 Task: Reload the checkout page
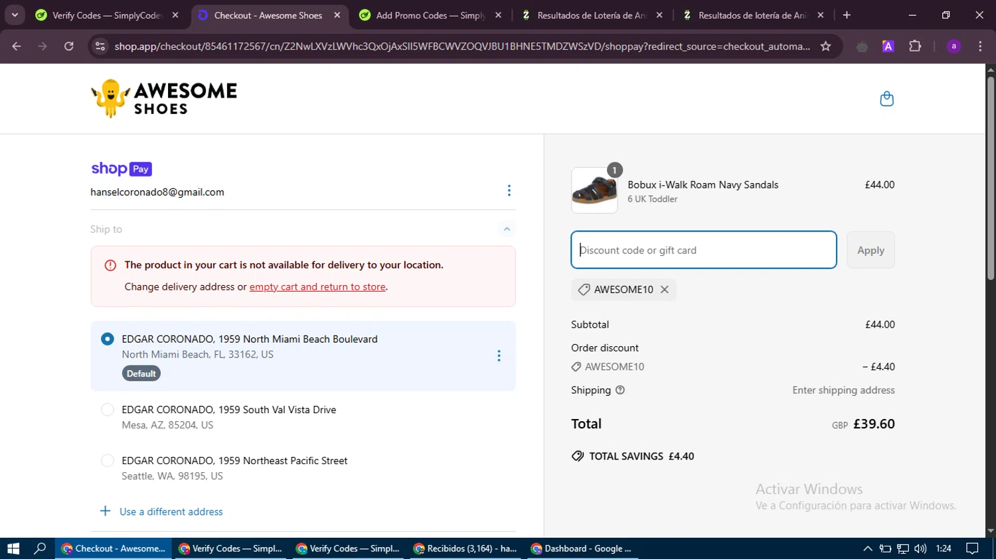[69, 46]
